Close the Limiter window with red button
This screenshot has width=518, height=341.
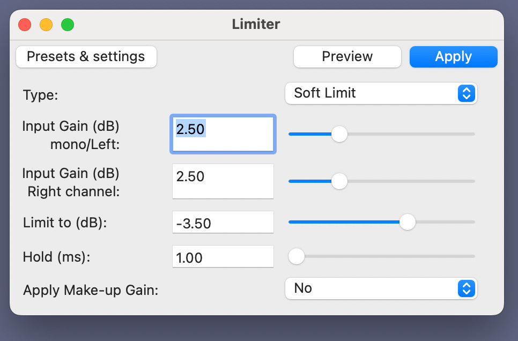pyautogui.click(x=25, y=25)
